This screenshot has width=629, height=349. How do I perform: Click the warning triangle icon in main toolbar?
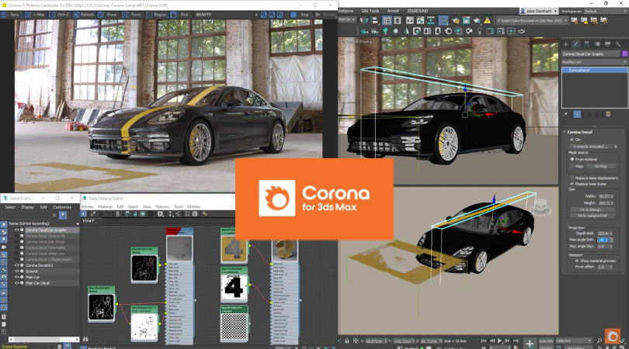(487, 20)
